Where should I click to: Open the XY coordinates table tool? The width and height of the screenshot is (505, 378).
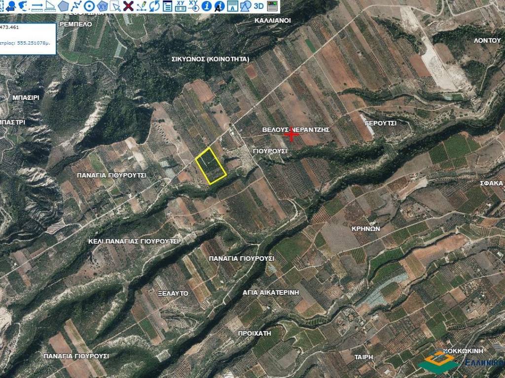point(180,6)
